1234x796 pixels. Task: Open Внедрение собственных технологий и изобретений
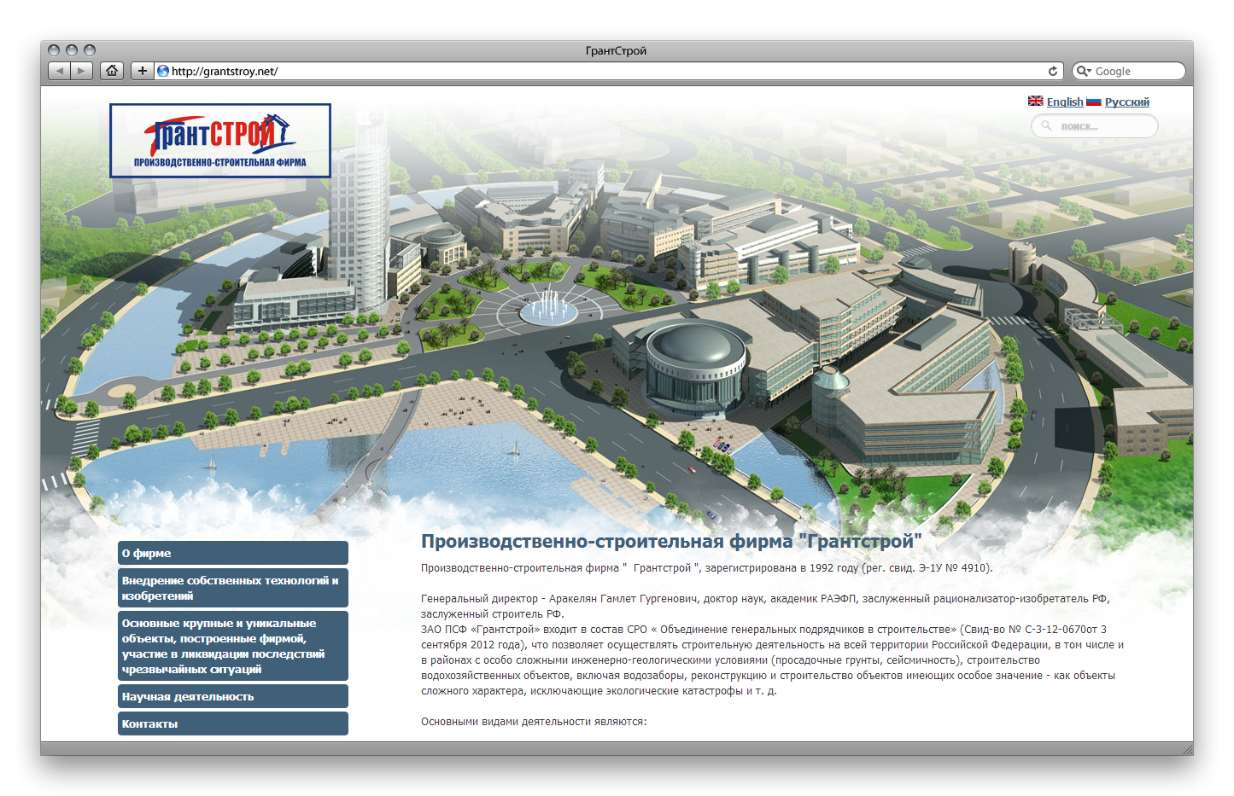coord(233,588)
